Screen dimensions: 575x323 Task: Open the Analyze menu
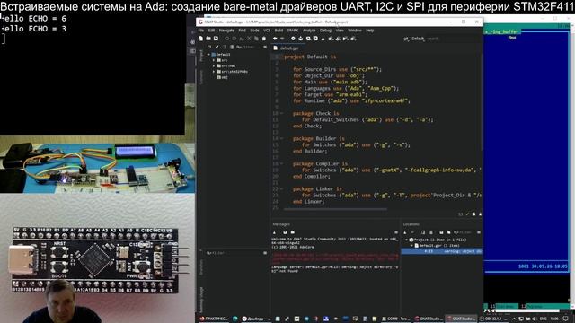coord(309,31)
